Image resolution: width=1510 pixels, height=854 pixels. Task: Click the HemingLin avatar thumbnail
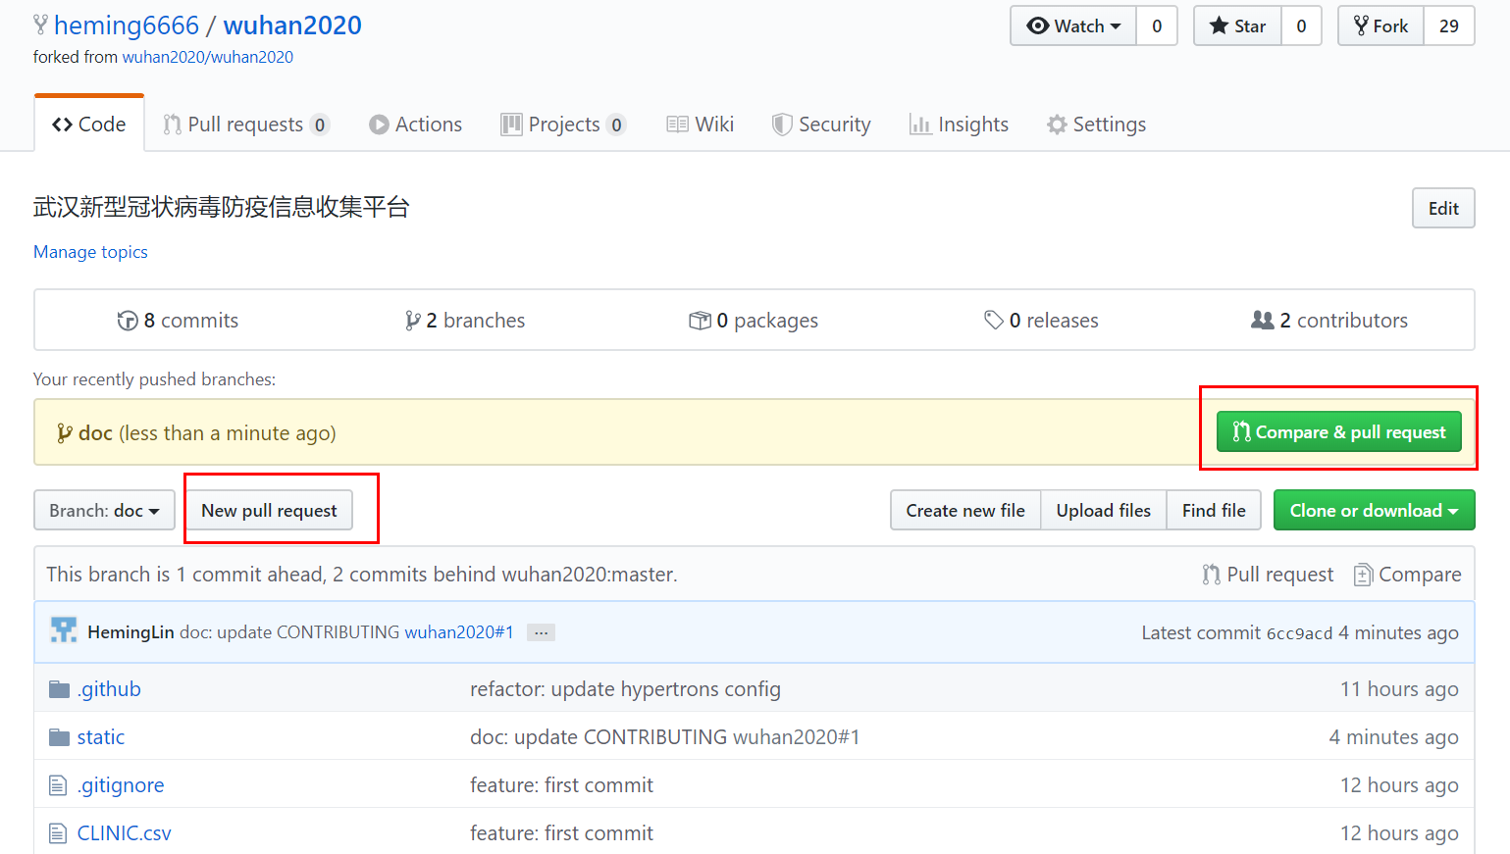tap(64, 630)
